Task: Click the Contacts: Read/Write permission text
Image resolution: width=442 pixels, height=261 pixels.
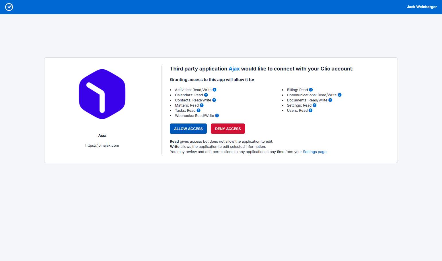Action: click(193, 100)
